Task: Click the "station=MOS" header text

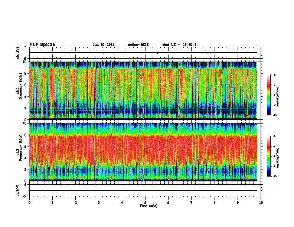Action: 138,45
